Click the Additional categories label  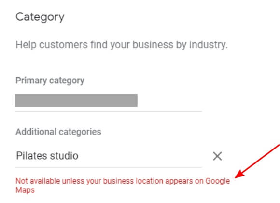tap(58, 132)
